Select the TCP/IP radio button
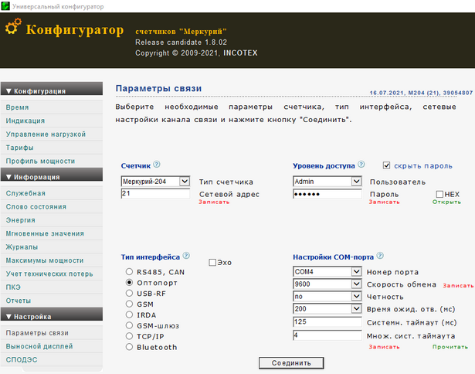The image size is (475, 374). pyautogui.click(x=129, y=336)
